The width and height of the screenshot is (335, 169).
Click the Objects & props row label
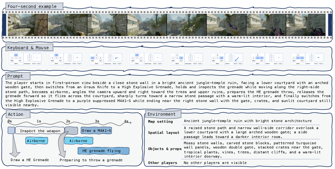point(165,149)
